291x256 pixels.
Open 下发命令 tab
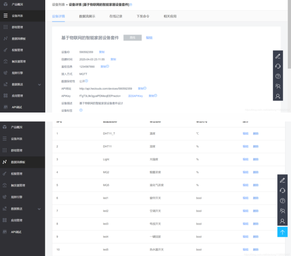pos(143,16)
